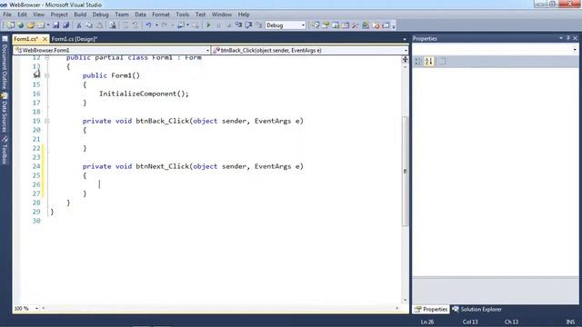The image size is (582, 327).
Task: Open the Edit menu
Action: pyautogui.click(x=22, y=15)
